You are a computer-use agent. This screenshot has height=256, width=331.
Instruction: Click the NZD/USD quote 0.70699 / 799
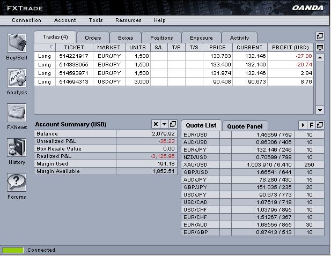point(274,157)
